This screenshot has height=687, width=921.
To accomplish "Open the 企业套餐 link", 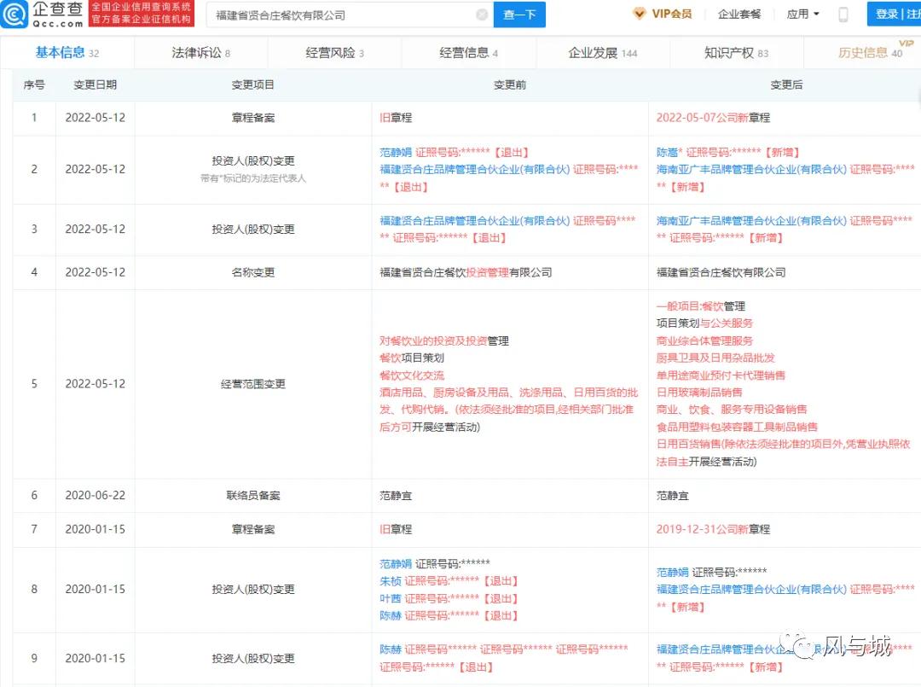I will point(739,15).
